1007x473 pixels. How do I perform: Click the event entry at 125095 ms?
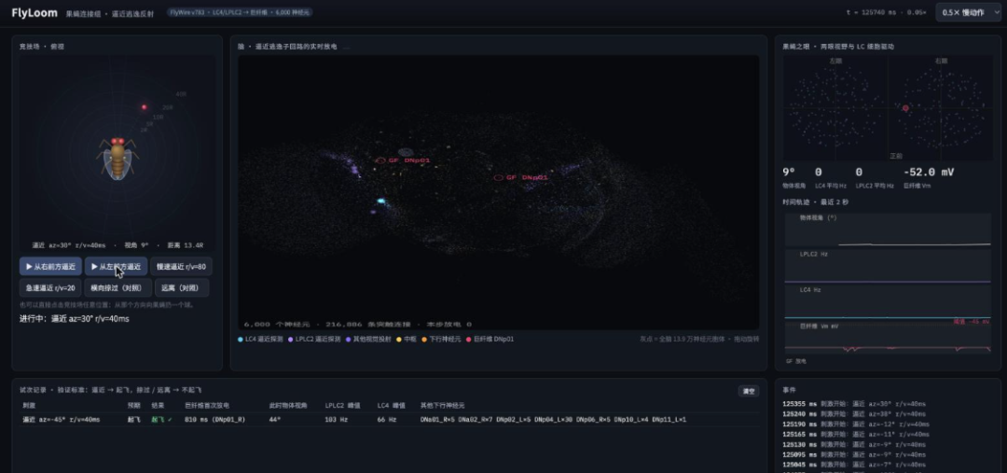point(854,455)
